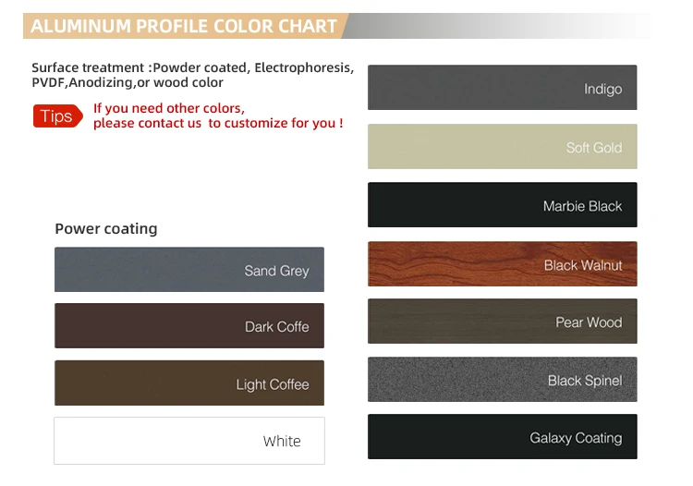Click the red Tips badge
The image size is (693, 486).
[57, 116]
